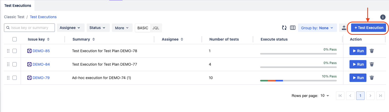Click the refresh icon in the toolbar
Image resolution: width=389 pixels, height=112 pixels.
[x=284, y=28]
